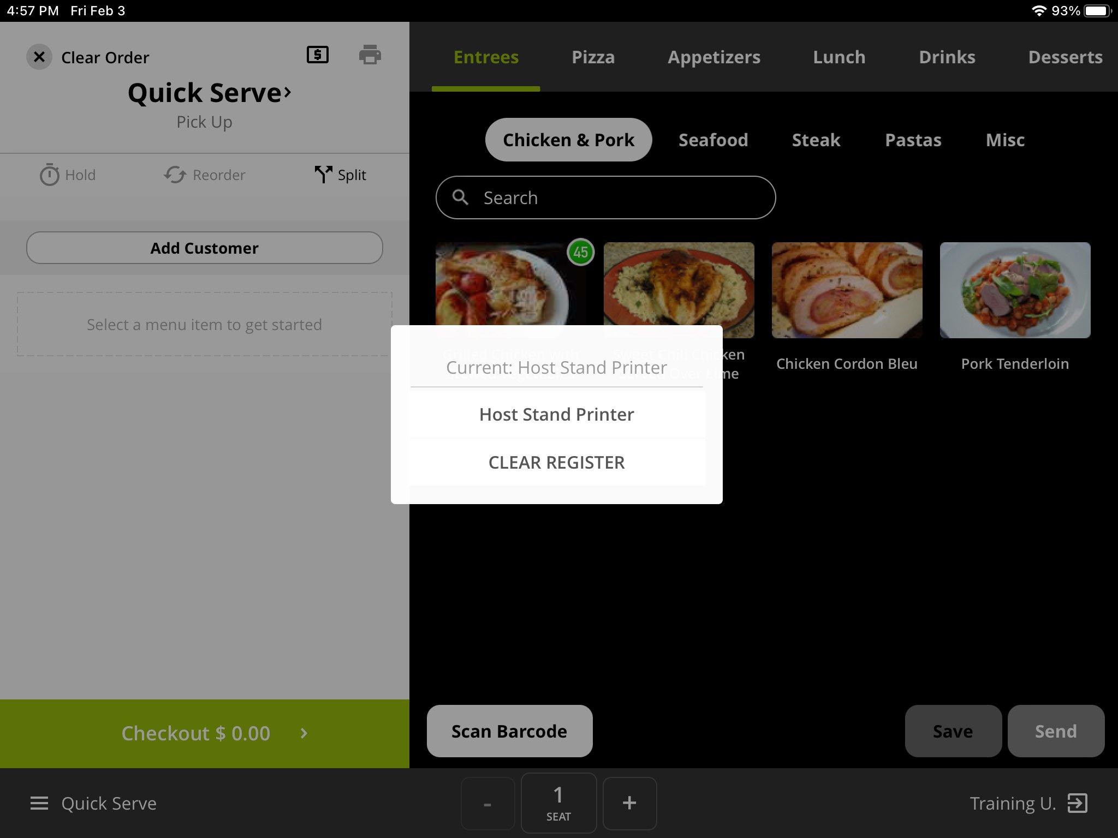
Task: Increase the seat number with plus
Action: pyautogui.click(x=629, y=803)
